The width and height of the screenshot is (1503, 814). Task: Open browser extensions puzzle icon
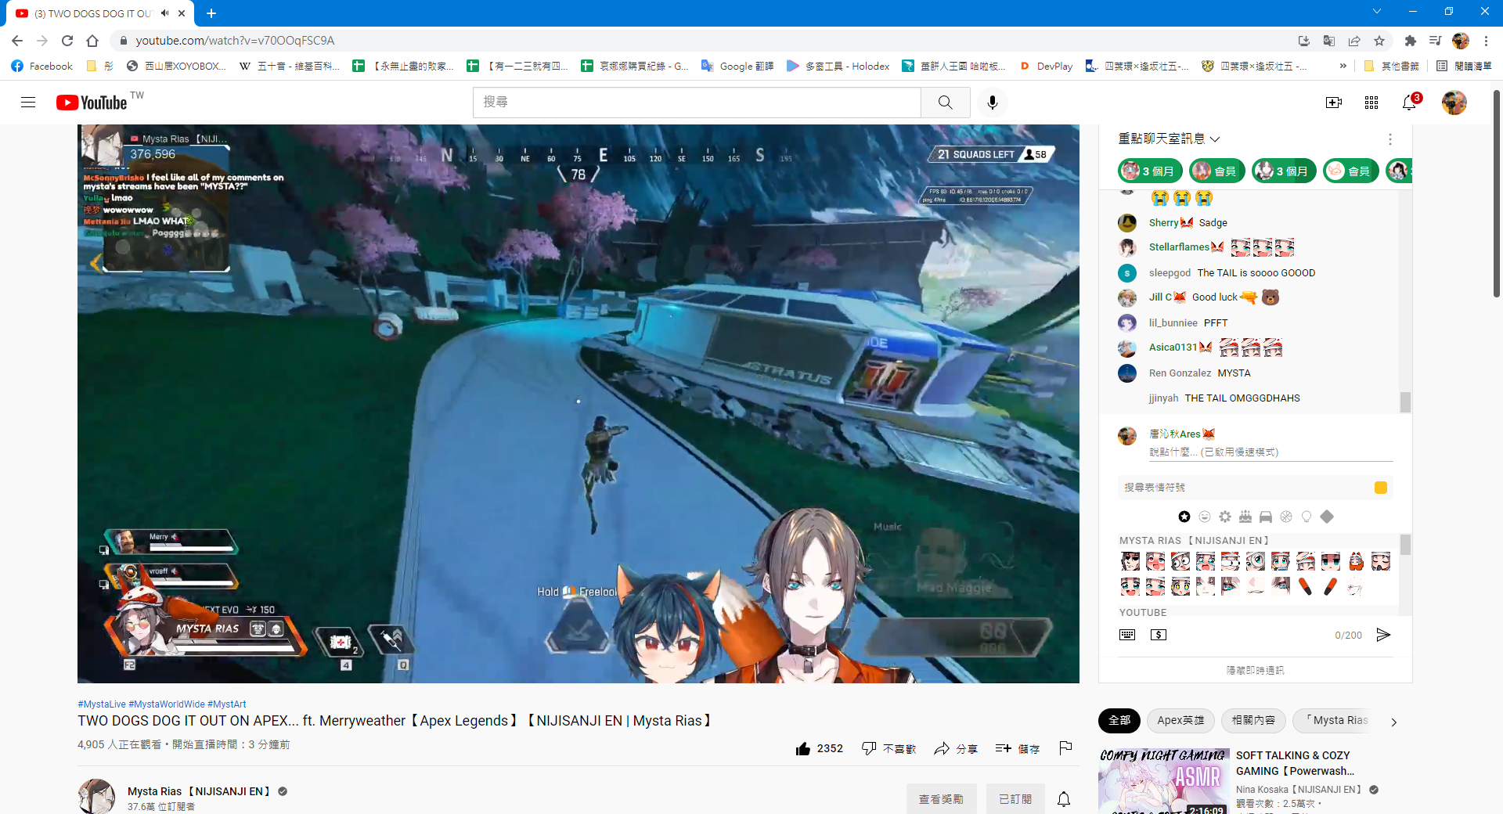(x=1411, y=41)
